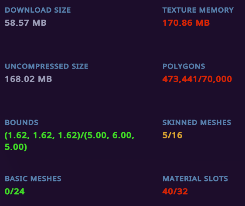Click the MB unit after 170.86
Viewport: 245px width, 206px height.
click(x=203, y=23)
